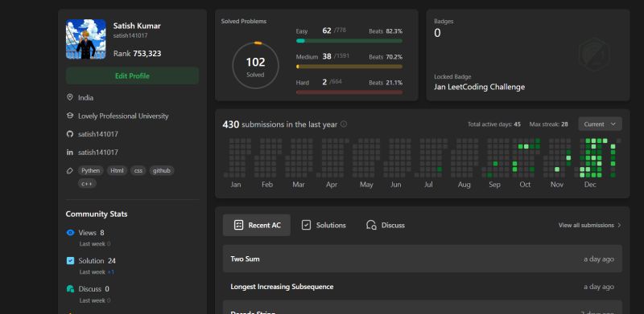Image resolution: width=644 pixels, height=314 pixels.
Task: Click the Solution checkmark icon in Community Stats
Action: coord(70,261)
